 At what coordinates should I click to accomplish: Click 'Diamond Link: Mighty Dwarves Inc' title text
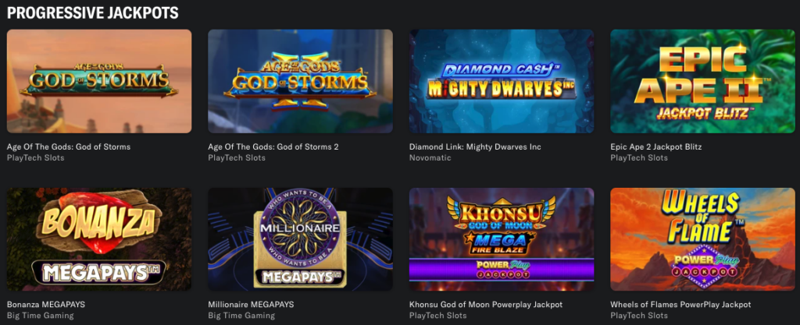(475, 147)
